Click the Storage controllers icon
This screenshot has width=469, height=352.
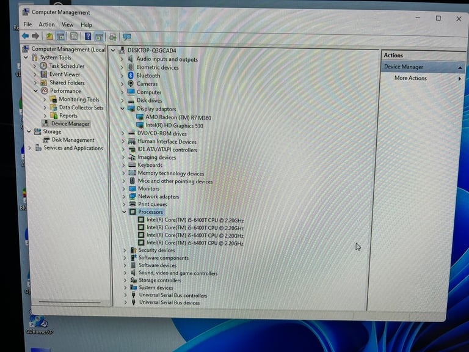(134, 280)
